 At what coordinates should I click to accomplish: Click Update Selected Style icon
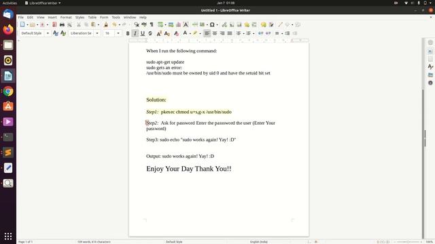pos(56,33)
